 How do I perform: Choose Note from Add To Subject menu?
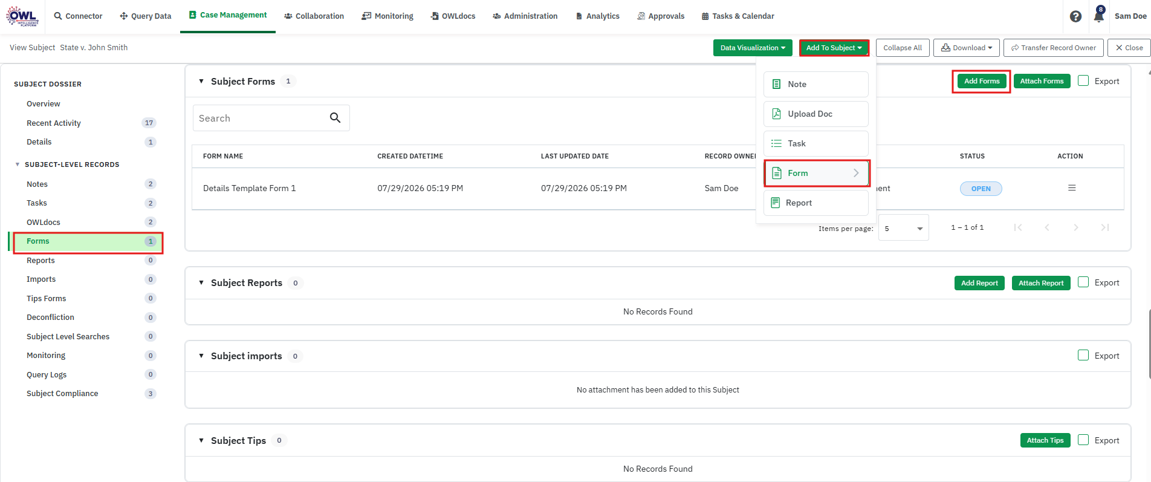pos(815,84)
